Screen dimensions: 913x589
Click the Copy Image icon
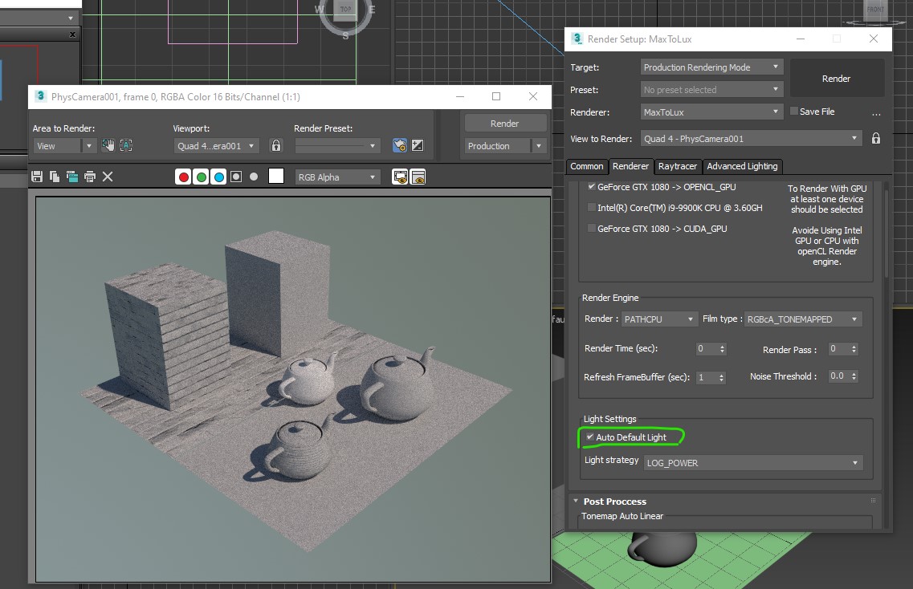(54, 177)
